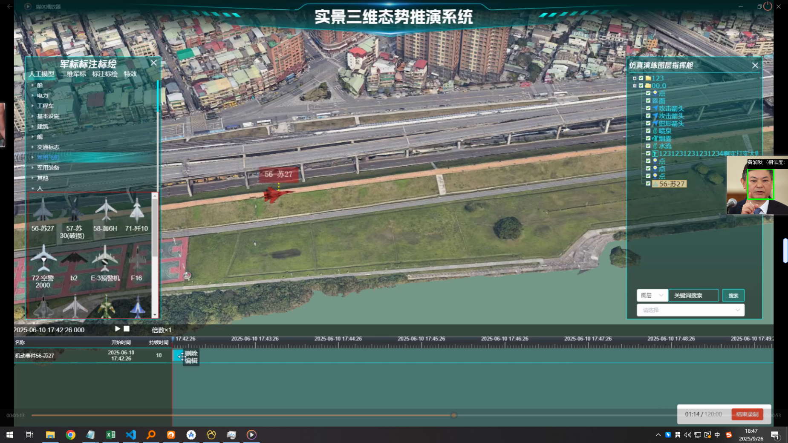
Task: Choose the 71-歼10 fighter model
Action: point(136,211)
